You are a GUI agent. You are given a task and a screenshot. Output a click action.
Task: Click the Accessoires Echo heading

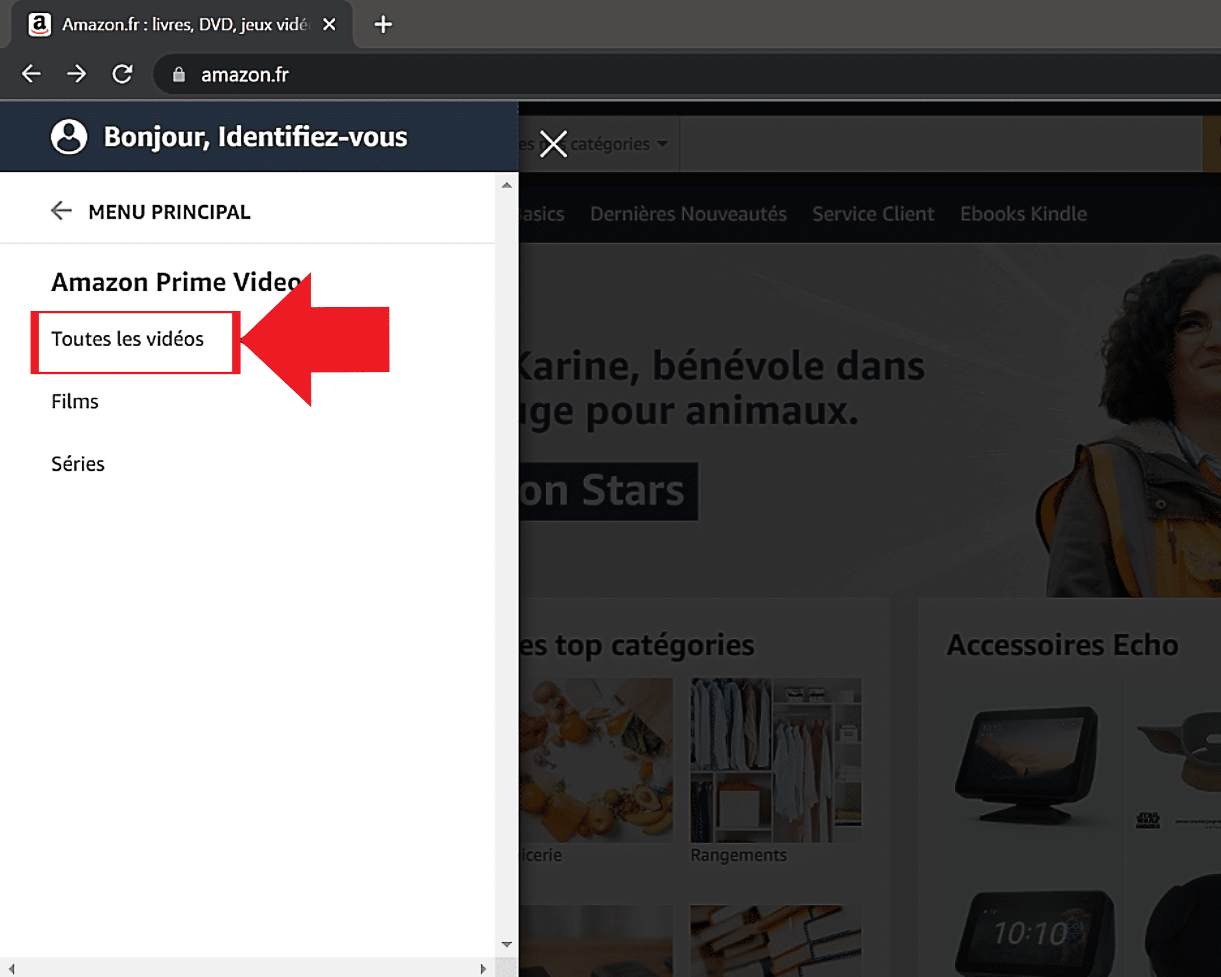tap(1062, 645)
